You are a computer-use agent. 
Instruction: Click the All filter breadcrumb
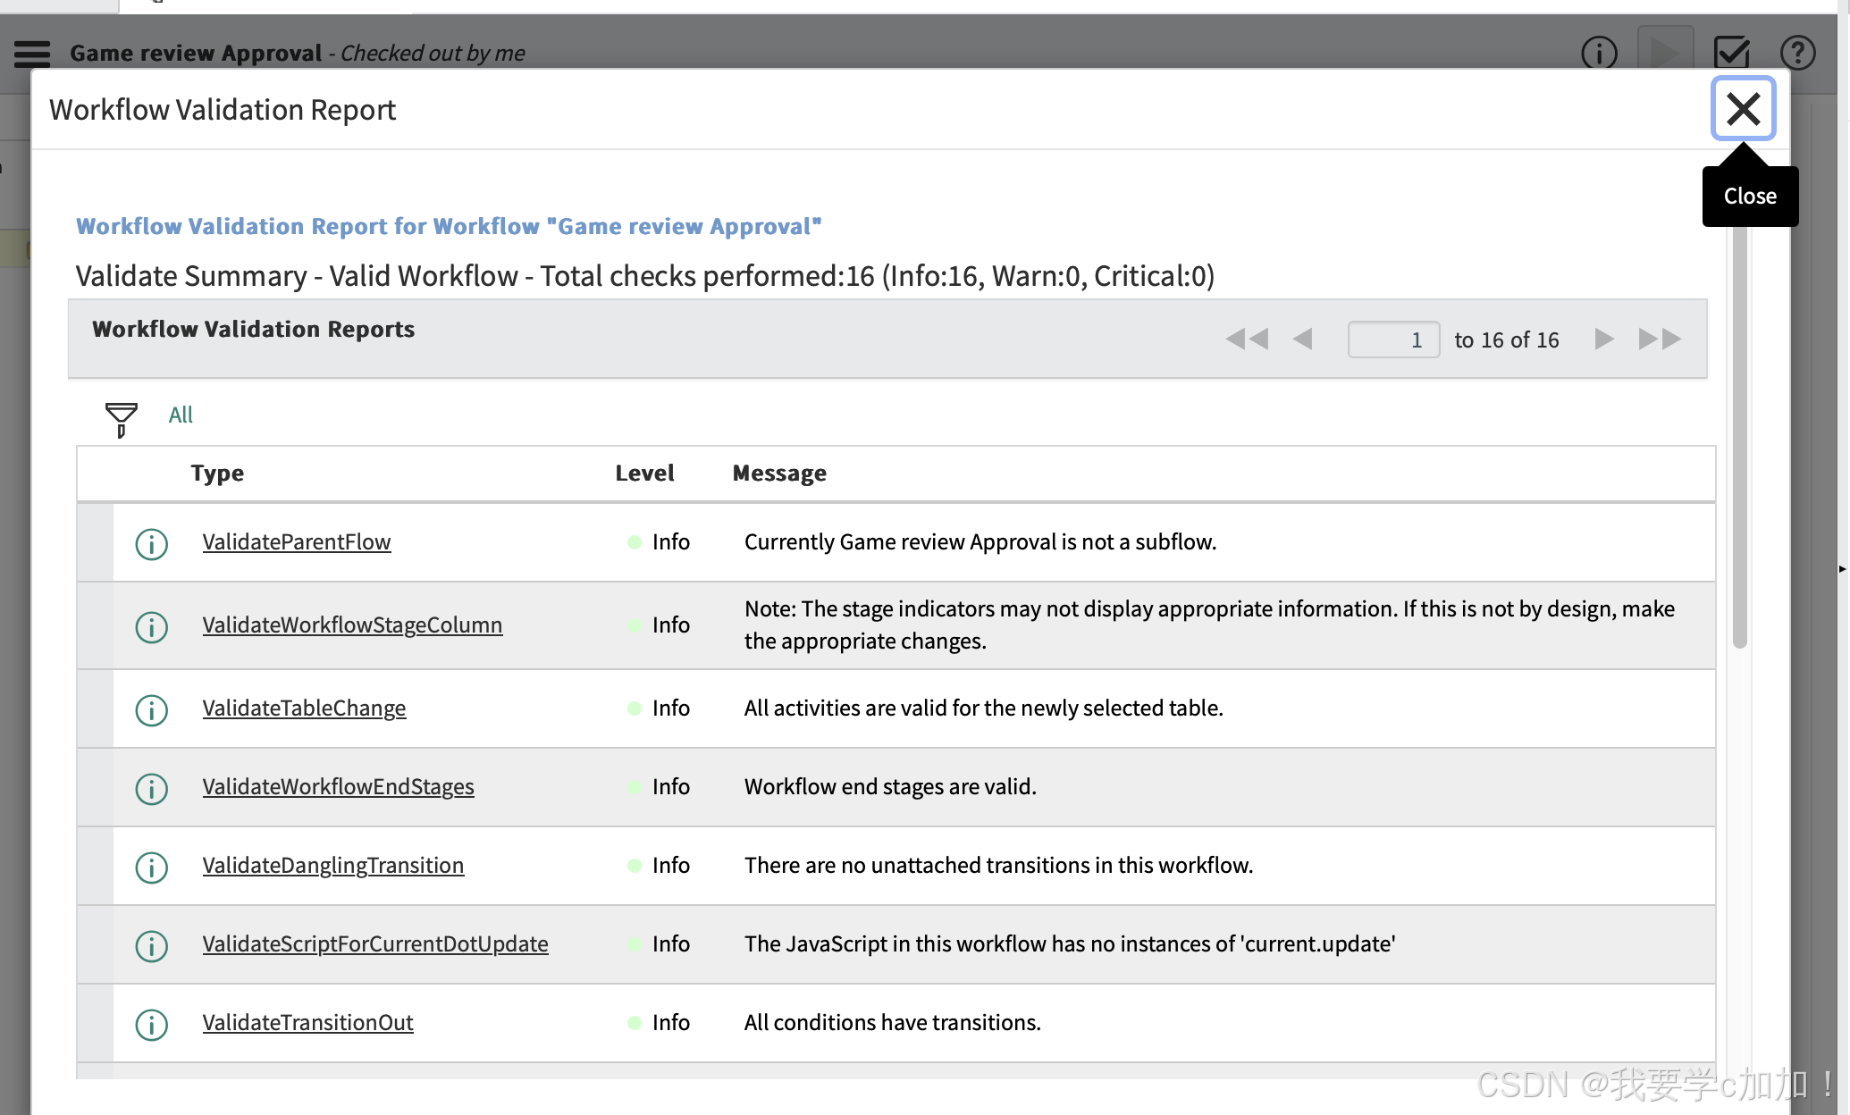[x=181, y=415]
